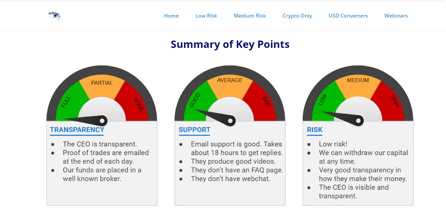Navigate to the Webinars page
This screenshot has width=446, height=209.
point(396,16)
